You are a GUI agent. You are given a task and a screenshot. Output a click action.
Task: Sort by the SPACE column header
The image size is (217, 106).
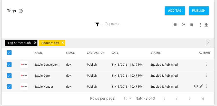tap(70, 53)
